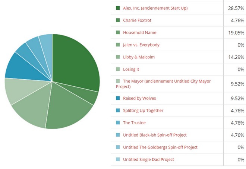Click the Libby & Malcolm legend swatch
The image size is (246, 169).
coord(118,57)
